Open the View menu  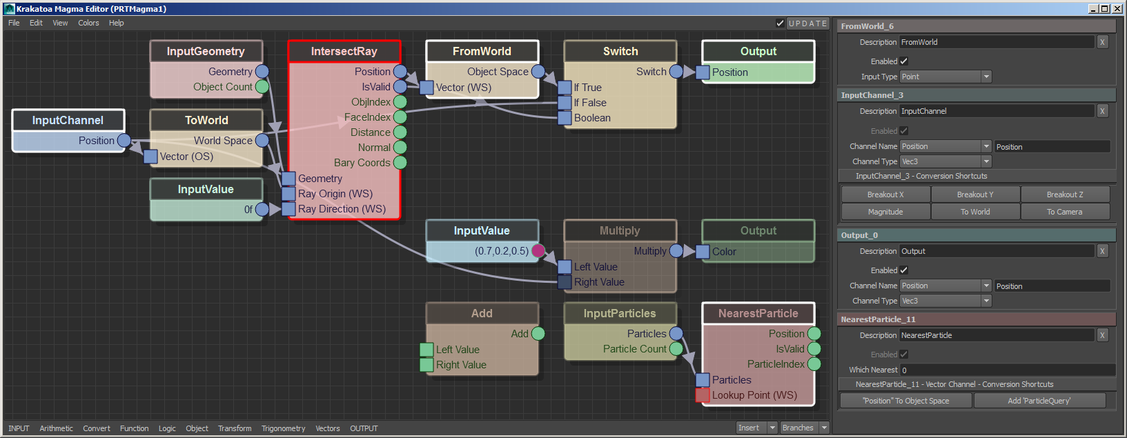(60, 23)
